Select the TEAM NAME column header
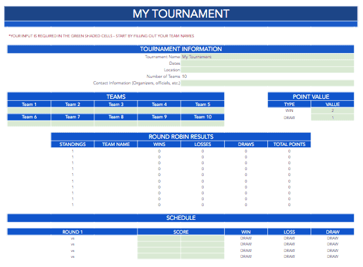 [x=116, y=144]
